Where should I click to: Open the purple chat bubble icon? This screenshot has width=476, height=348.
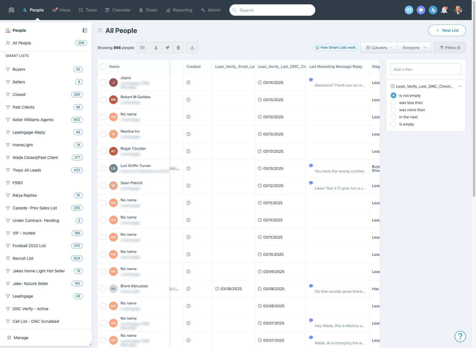pos(421,10)
